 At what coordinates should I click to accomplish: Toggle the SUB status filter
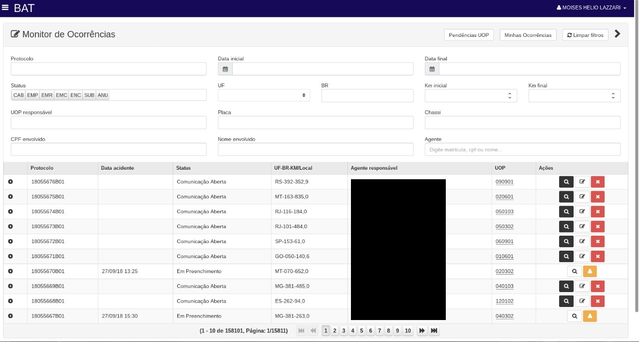coord(89,95)
